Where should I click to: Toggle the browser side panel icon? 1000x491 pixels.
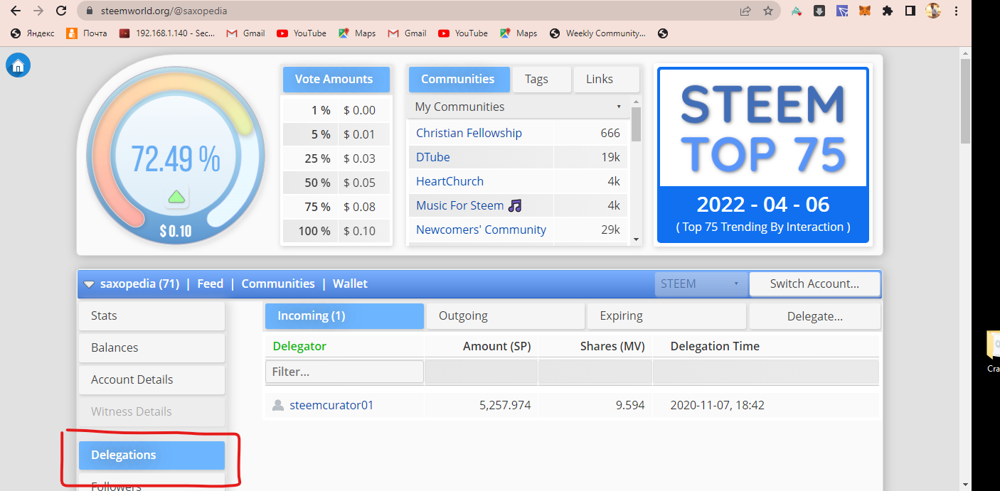coord(910,11)
